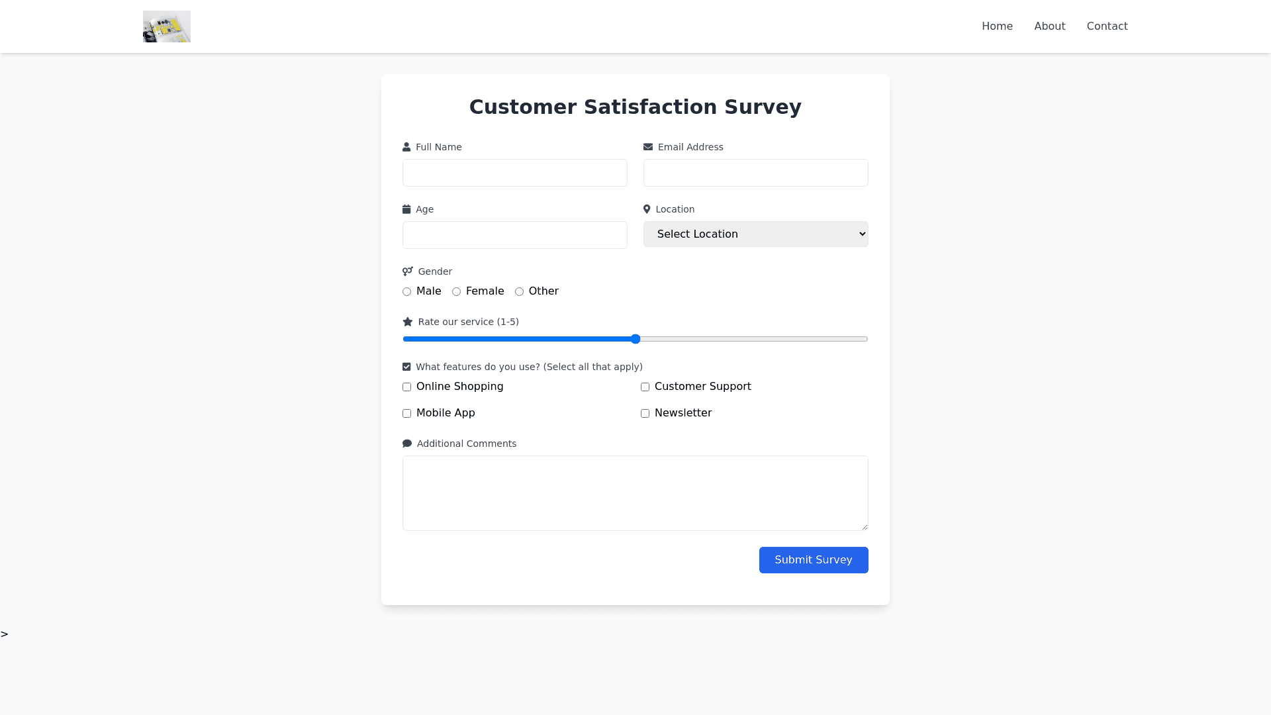Click the person icon beside Full Name
This screenshot has width=1271, height=715.
406,147
